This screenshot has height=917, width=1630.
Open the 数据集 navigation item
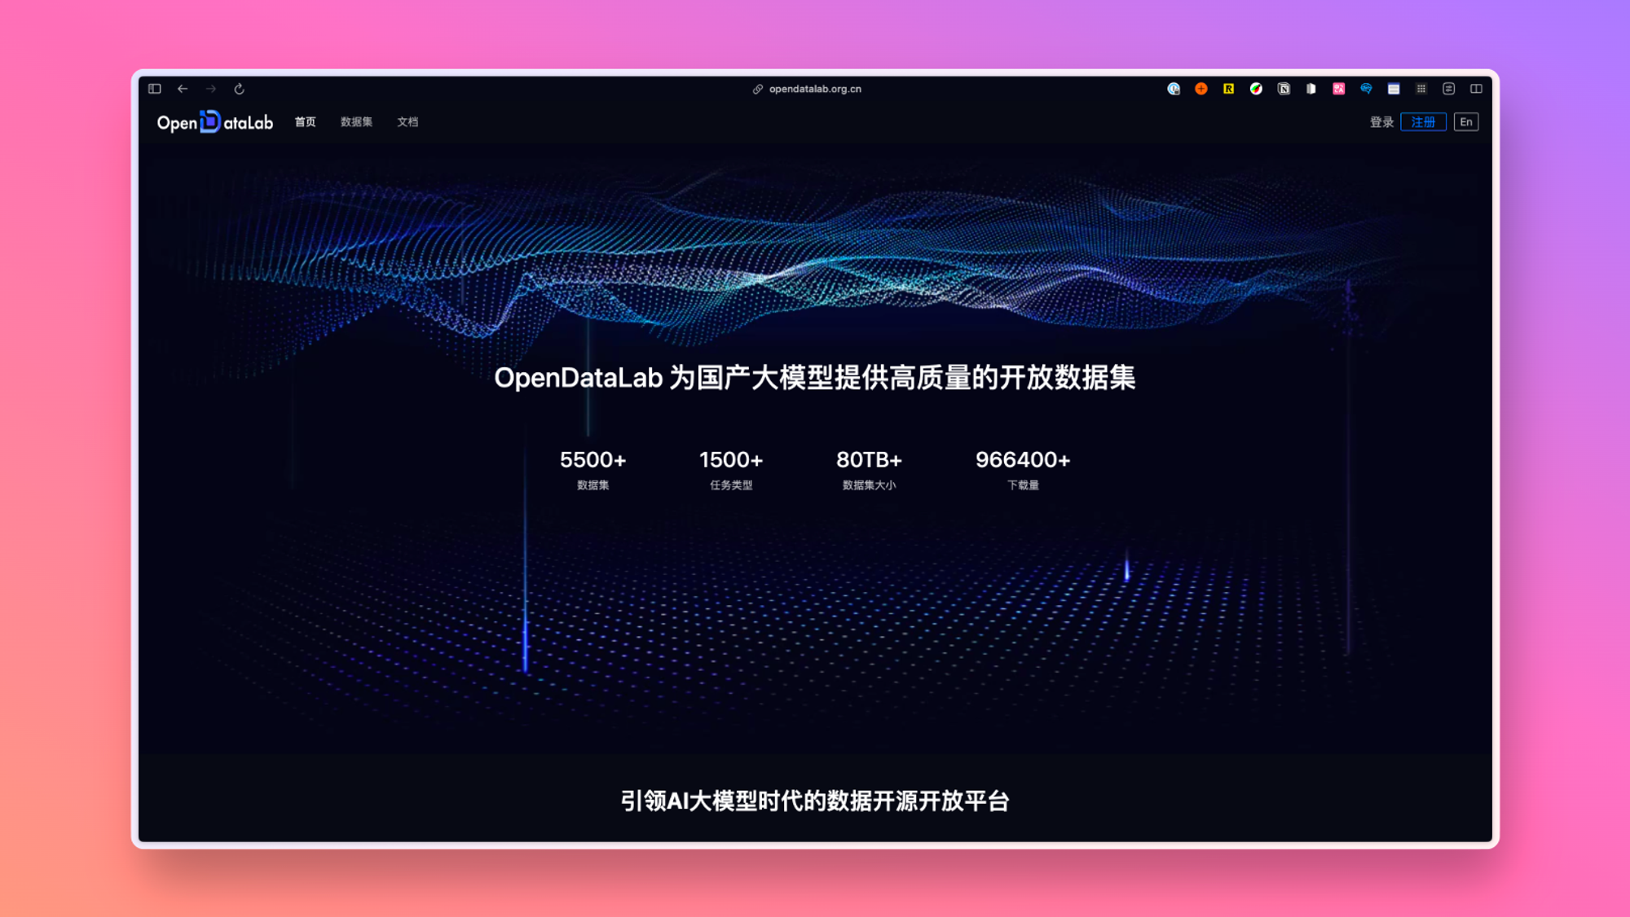point(355,122)
